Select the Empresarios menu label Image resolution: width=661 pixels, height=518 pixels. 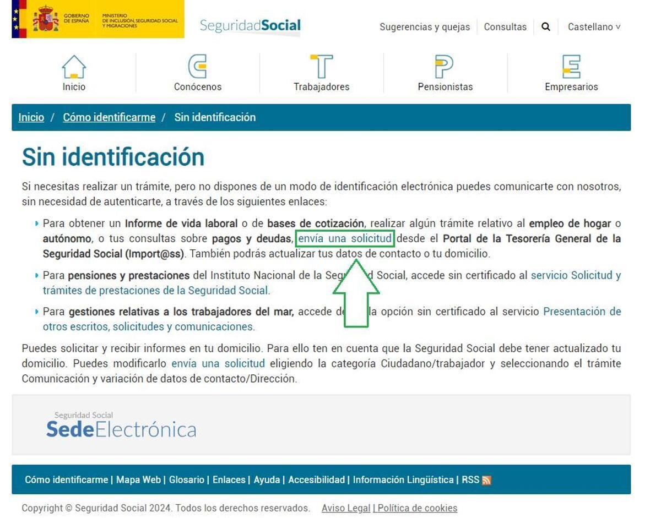tap(571, 86)
